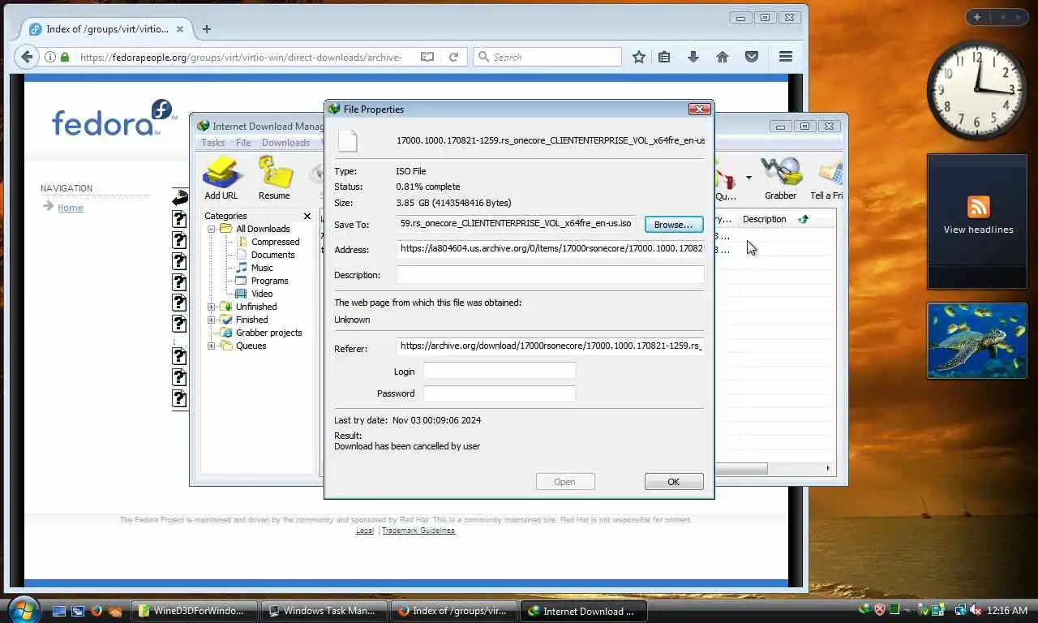Open the Grabber tool in IDM
The width and height of the screenshot is (1038, 623).
coord(781,178)
